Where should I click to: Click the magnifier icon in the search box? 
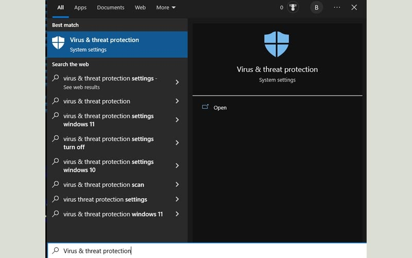pyautogui.click(x=56, y=251)
